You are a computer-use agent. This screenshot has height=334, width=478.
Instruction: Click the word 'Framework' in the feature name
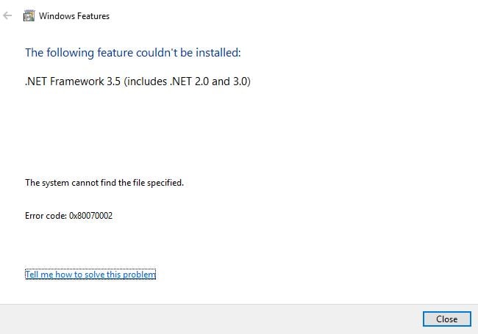[x=76, y=81]
